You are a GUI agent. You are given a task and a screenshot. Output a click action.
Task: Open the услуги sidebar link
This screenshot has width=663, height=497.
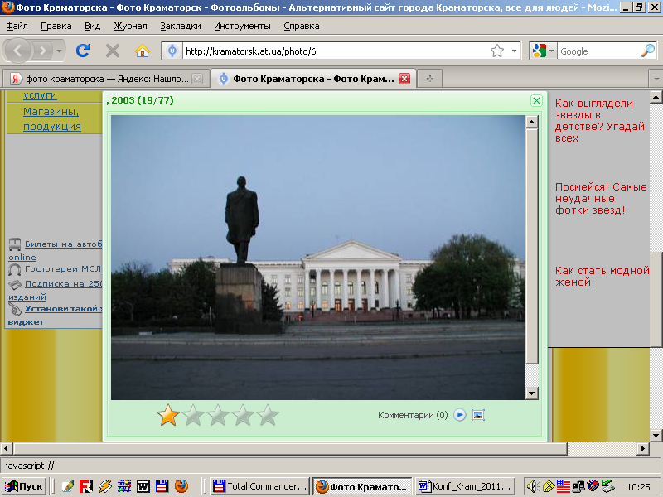pyautogui.click(x=40, y=94)
